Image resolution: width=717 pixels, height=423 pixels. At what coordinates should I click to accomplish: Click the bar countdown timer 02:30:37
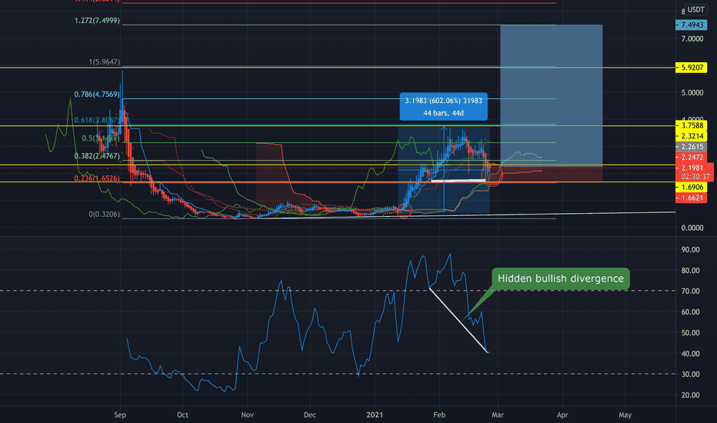point(695,177)
